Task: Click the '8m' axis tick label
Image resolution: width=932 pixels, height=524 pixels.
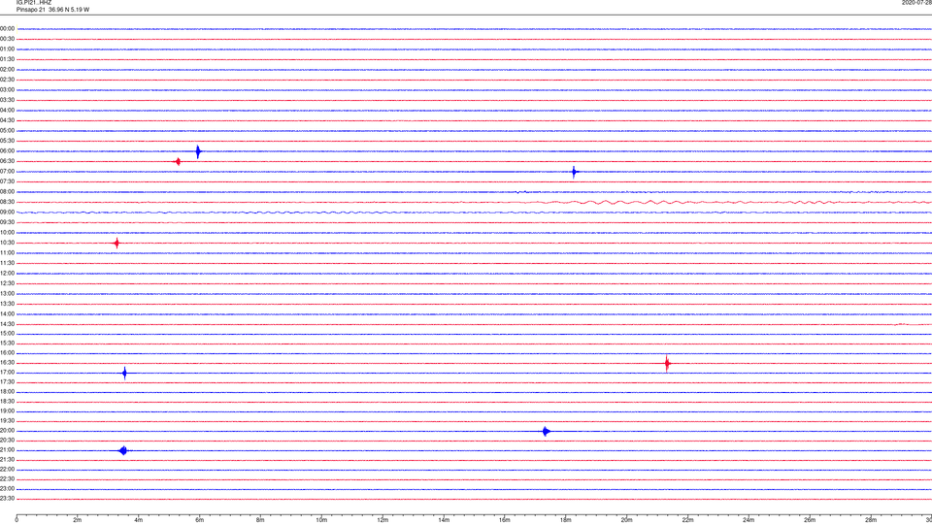Action: [x=260, y=520]
